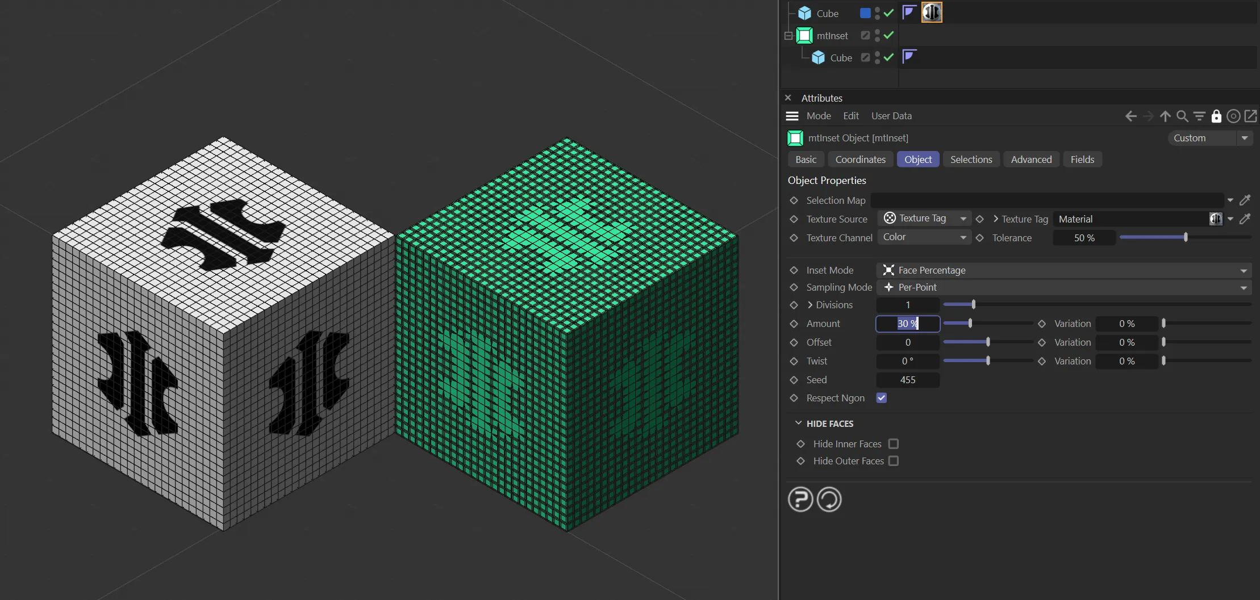Enable the Hide Outer Faces checkbox

894,461
